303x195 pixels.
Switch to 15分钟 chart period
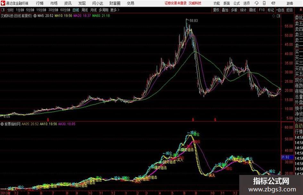41,10
